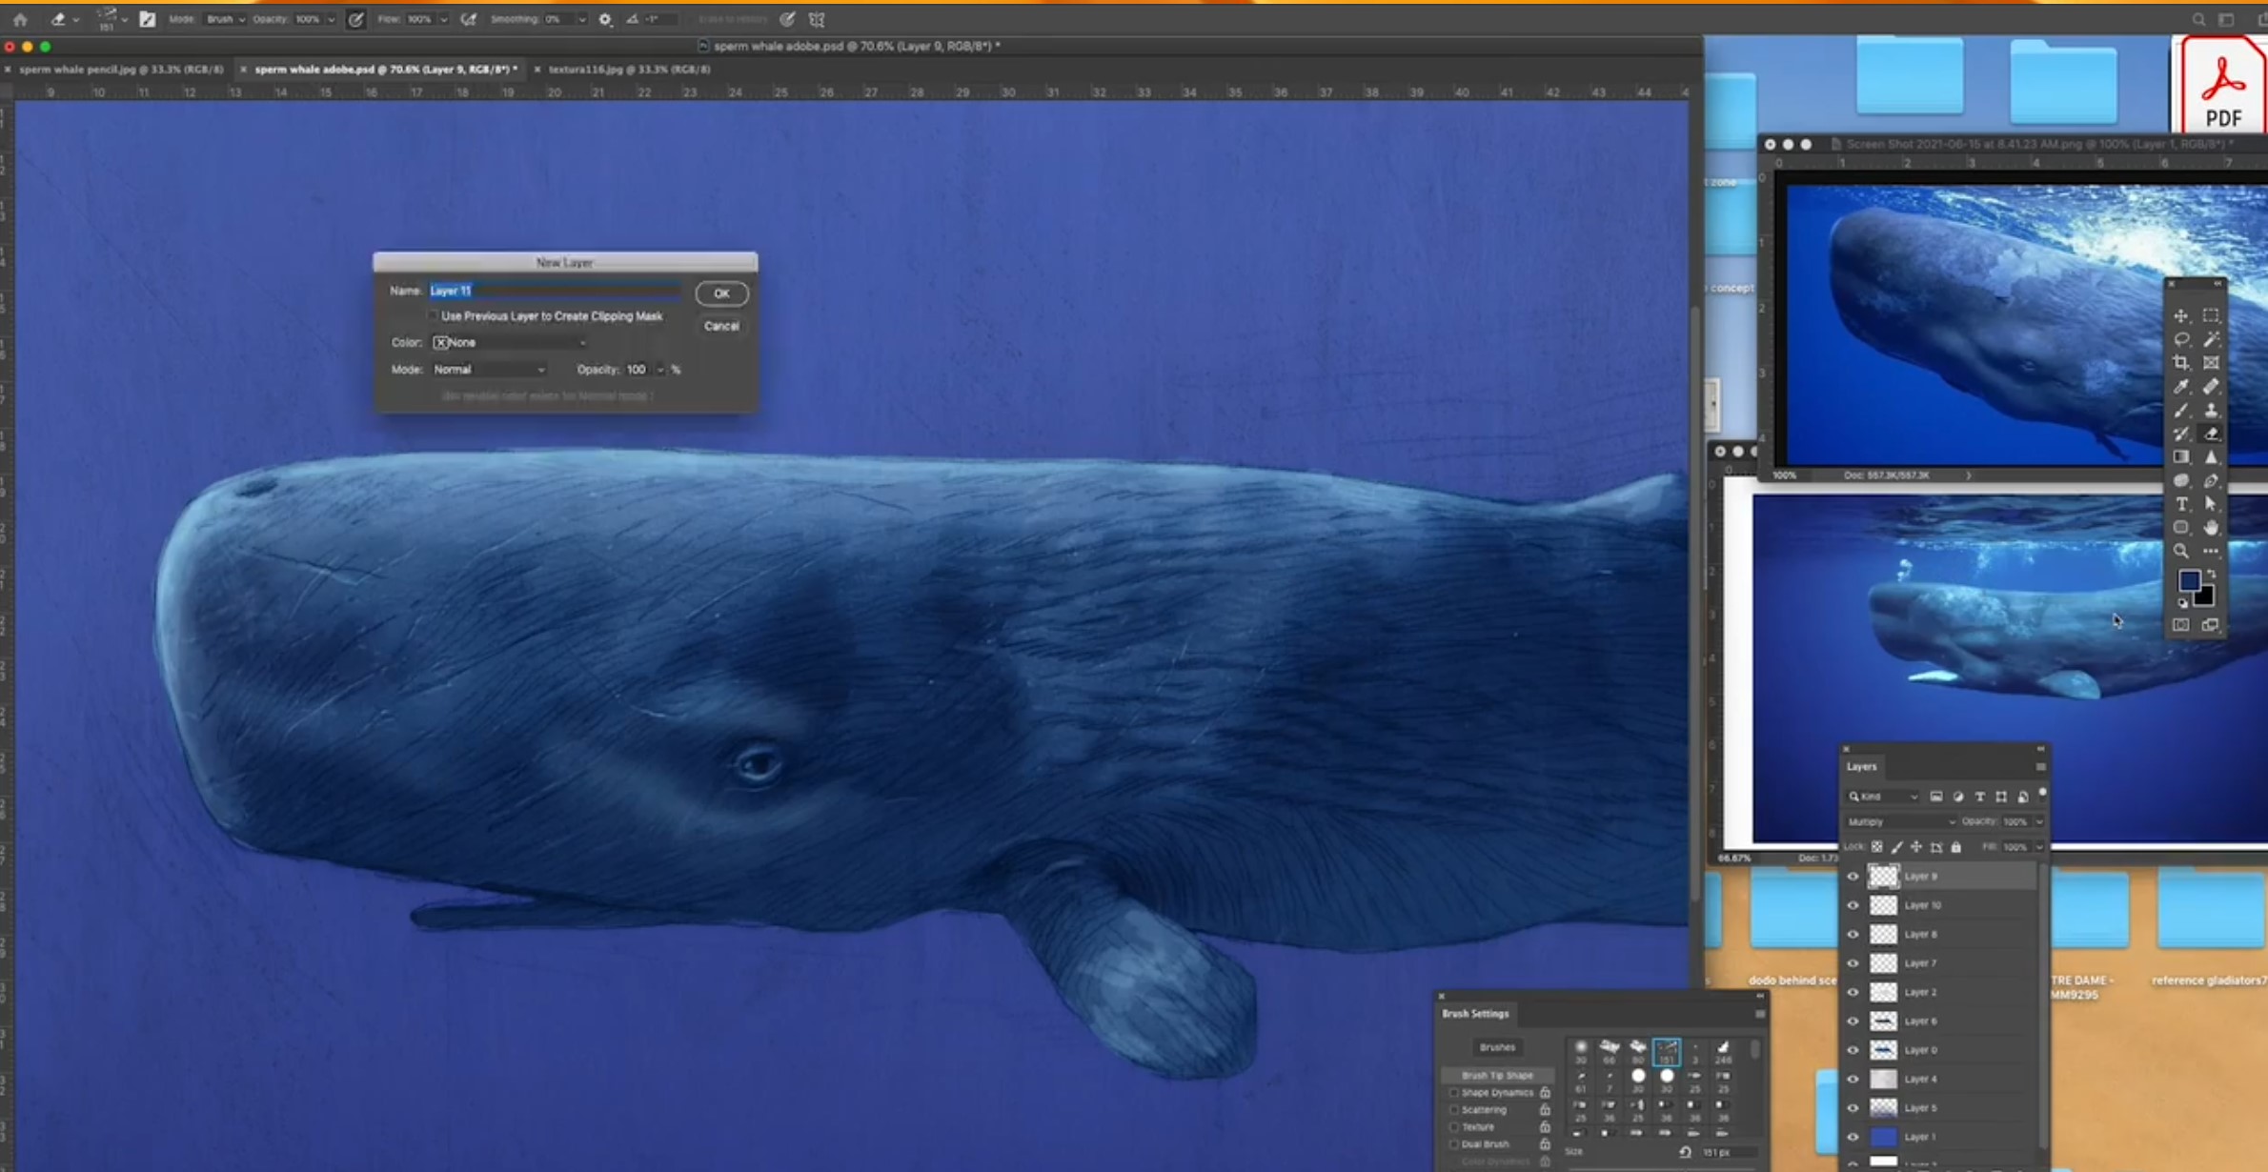The image size is (2268, 1172).
Task: Open the Layers panel flyout menu
Action: pyautogui.click(x=2040, y=766)
